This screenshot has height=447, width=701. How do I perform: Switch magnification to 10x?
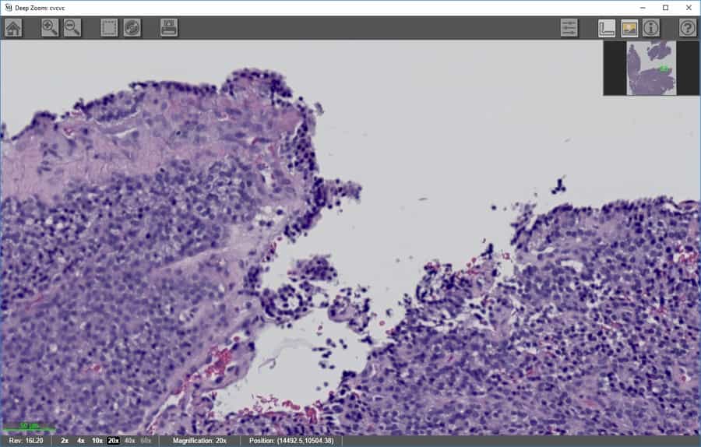(x=97, y=441)
